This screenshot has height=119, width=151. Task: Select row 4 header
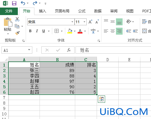(x=4, y=81)
